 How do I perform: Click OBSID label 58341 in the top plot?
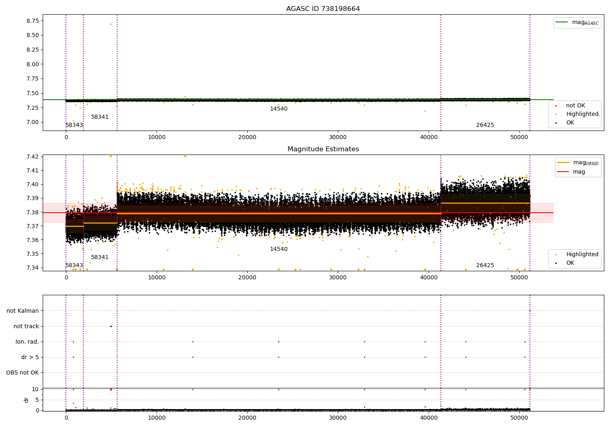click(x=100, y=117)
